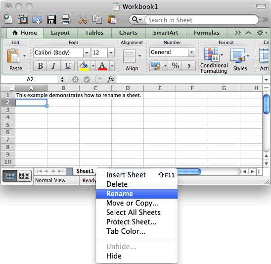Apply the red font color
271x264 pixels.
tap(102, 66)
